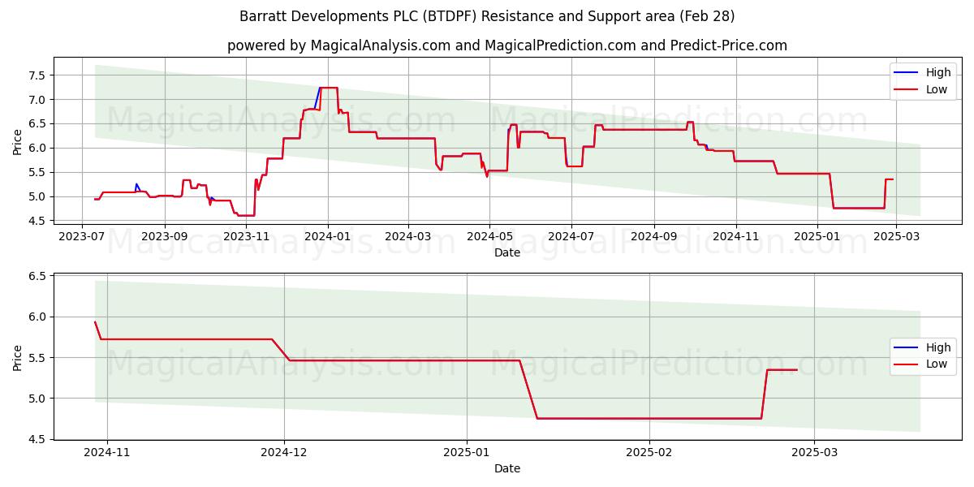
Task: Click the '2025-01' tick label in bottom chart
Action: pos(468,455)
